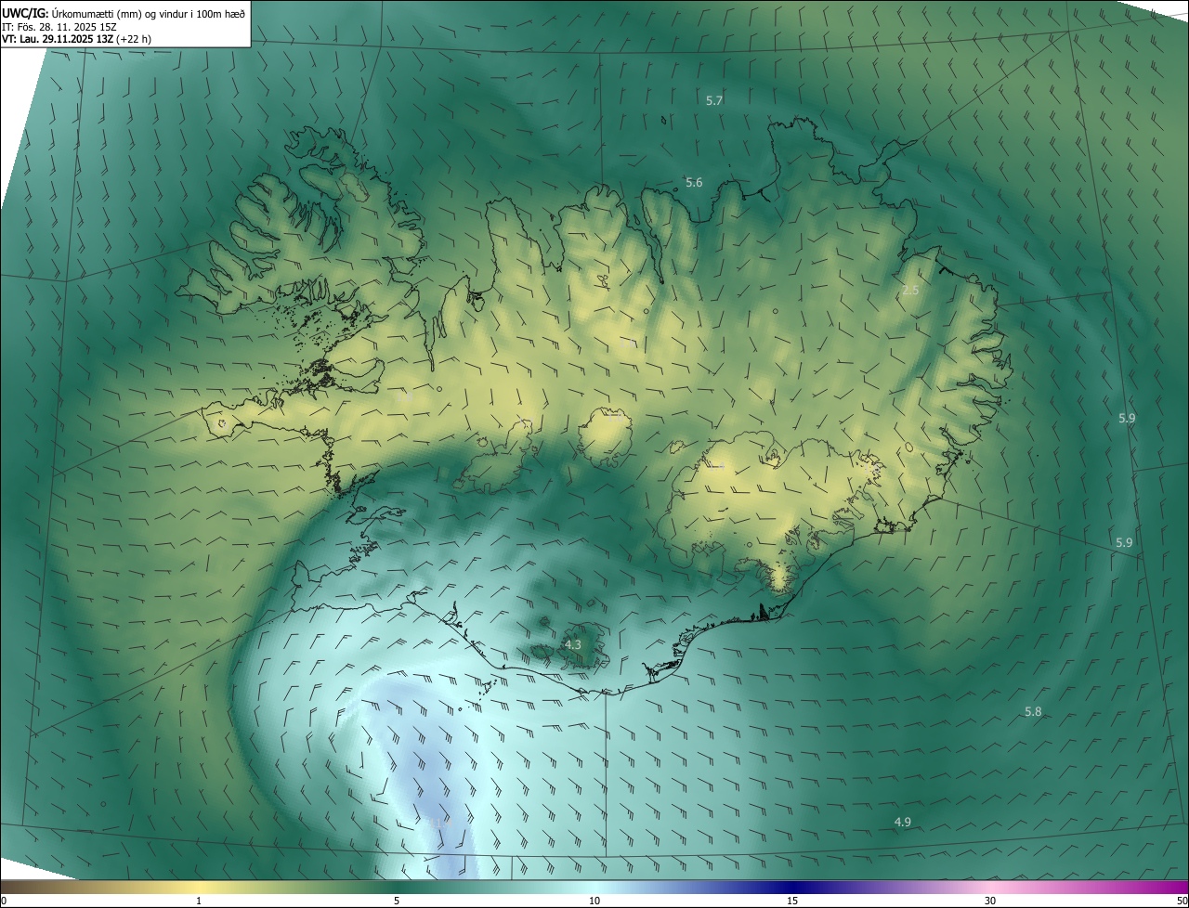Click the 5.6 value label off the north coast
The width and height of the screenshot is (1189, 908).
point(694,182)
